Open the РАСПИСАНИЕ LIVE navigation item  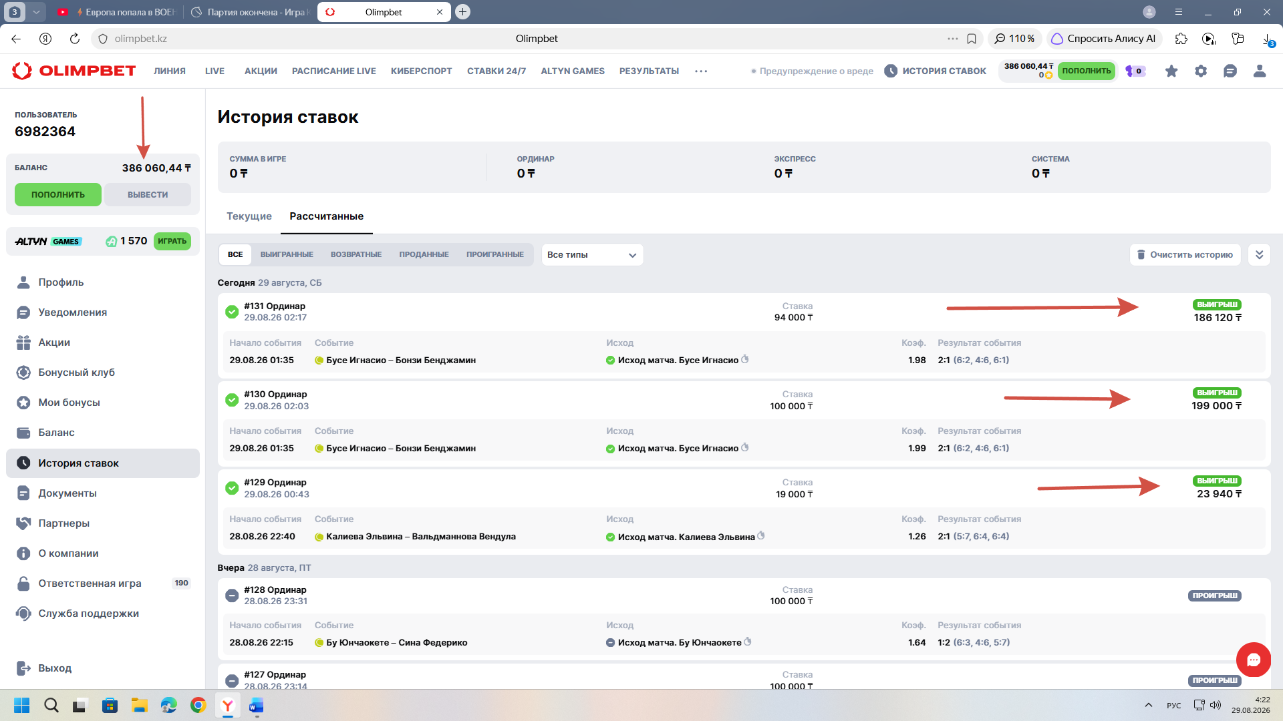(334, 71)
